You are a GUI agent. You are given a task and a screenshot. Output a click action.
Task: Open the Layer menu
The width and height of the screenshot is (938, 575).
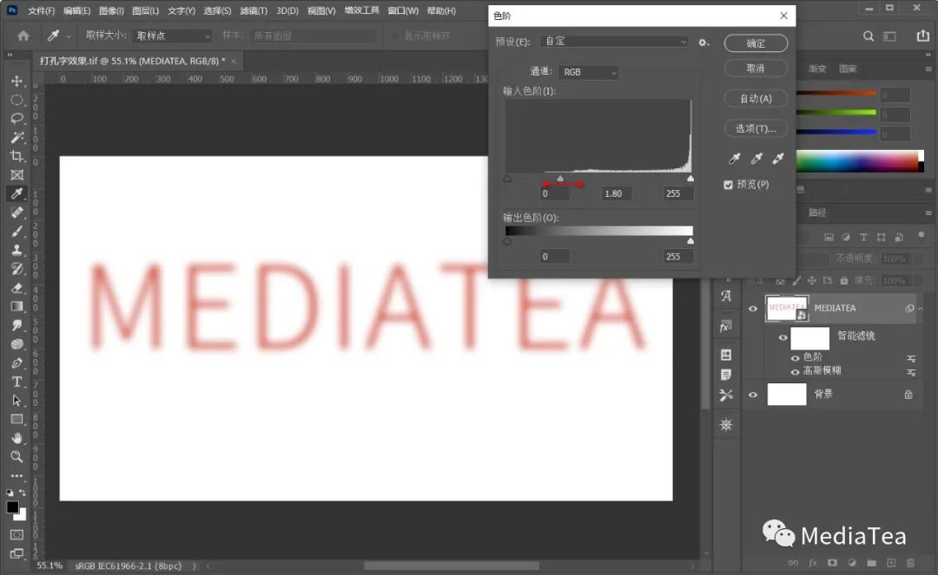tap(145, 10)
